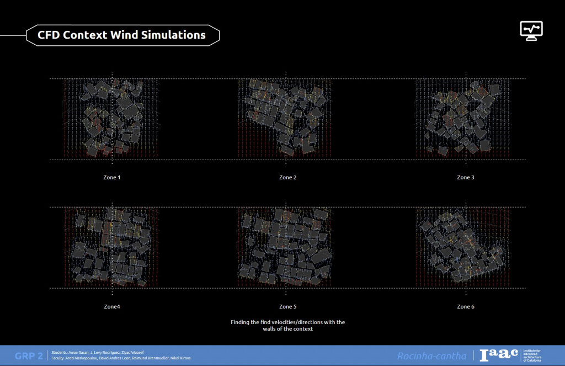Click the Zone 6 caption label
This screenshot has width=565, height=366.
(465, 306)
